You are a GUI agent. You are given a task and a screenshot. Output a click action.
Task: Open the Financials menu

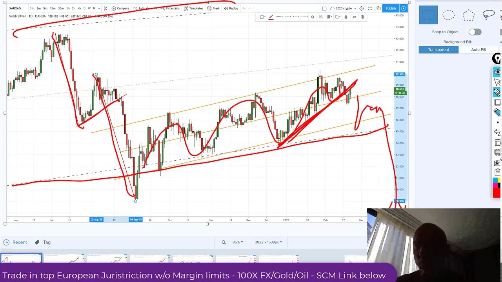pos(170,8)
